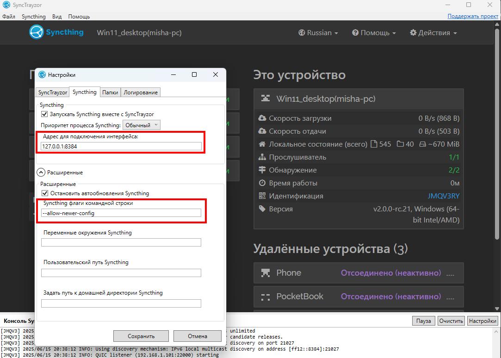
Task: Click the QR code identification icon
Action: [262, 196]
